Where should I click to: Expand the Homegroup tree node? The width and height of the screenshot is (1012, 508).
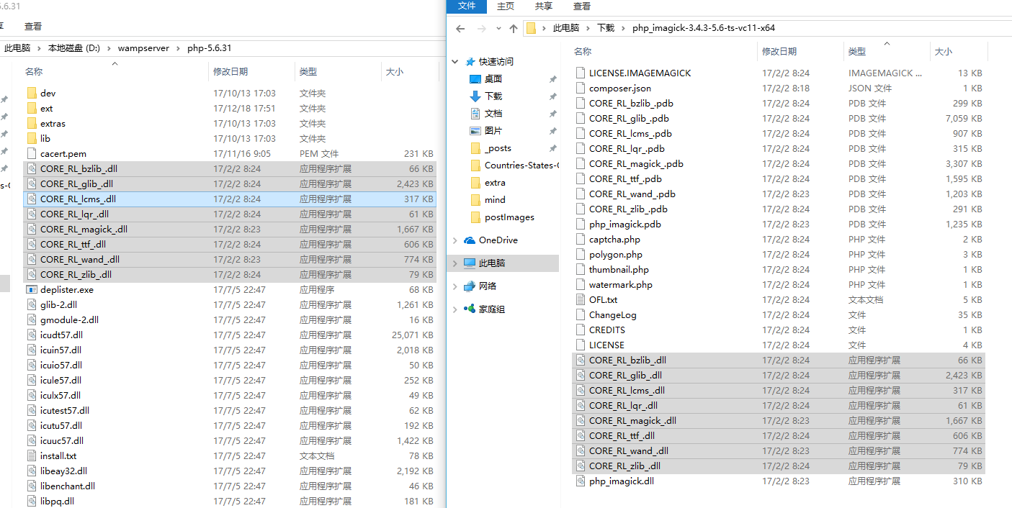455,309
